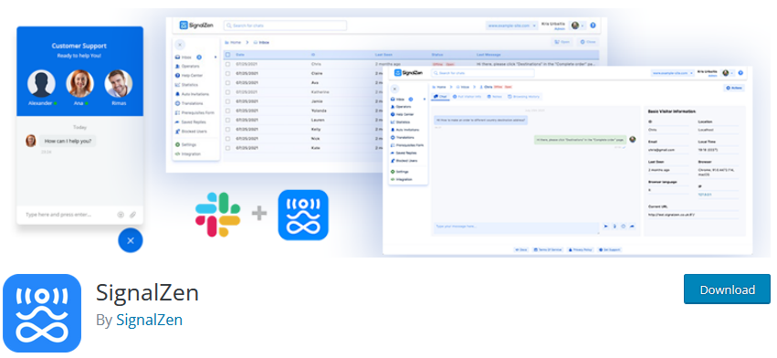The height and width of the screenshot is (358, 777).
Task: Select Rimas's avatar in Customer Support widget
Action: coord(119,83)
